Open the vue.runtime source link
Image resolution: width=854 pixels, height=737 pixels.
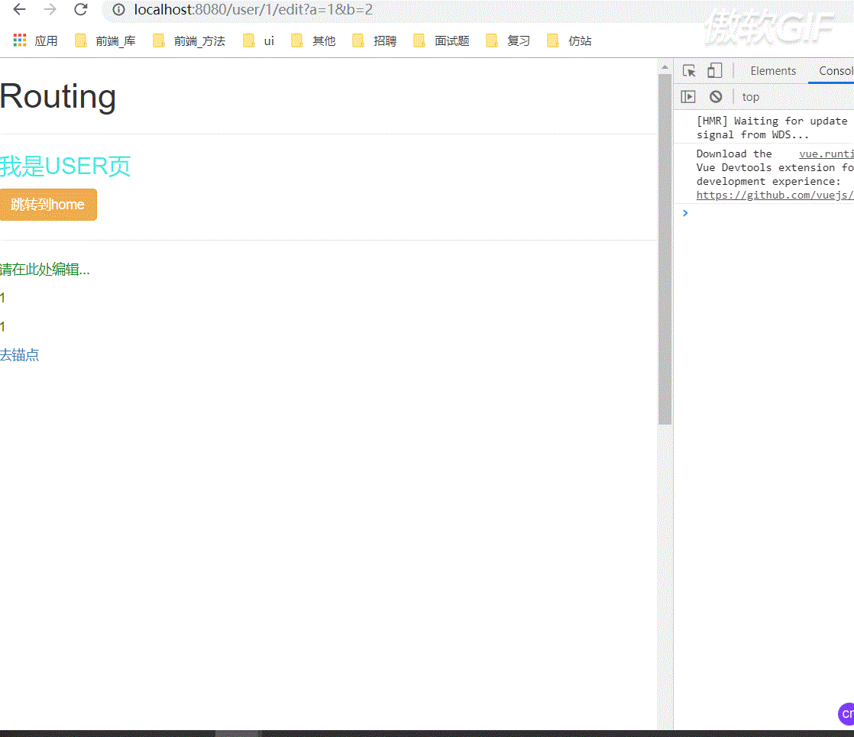click(827, 154)
